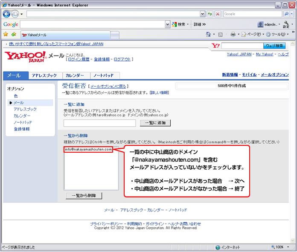Open the footer プライバシーポリシー link
This screenshot has height=252, width=297.
106,224
